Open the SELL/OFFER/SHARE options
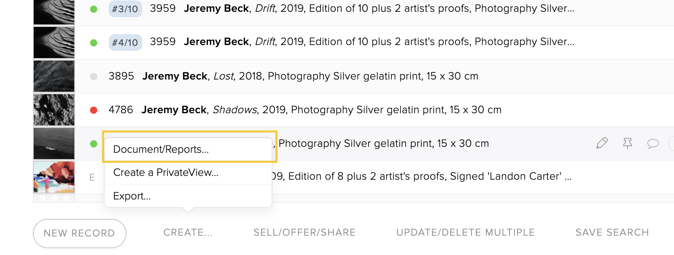The height and width of the screenshot is (255, 674). (x=305, y=232)
